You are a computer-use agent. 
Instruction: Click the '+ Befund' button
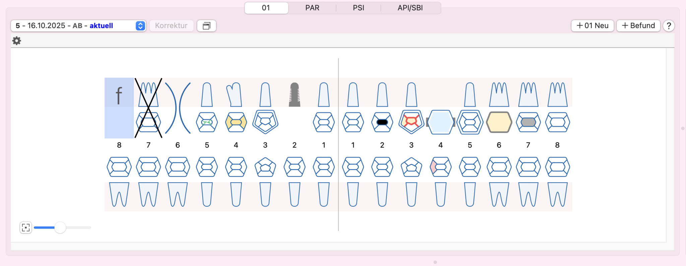pos(638,26)
